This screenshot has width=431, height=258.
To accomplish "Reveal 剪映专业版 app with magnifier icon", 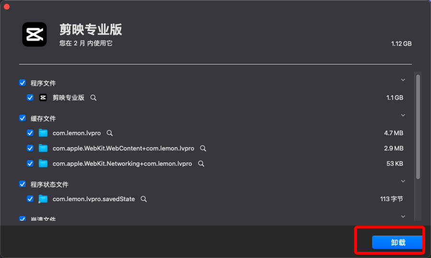I will (x=93, y=97).
